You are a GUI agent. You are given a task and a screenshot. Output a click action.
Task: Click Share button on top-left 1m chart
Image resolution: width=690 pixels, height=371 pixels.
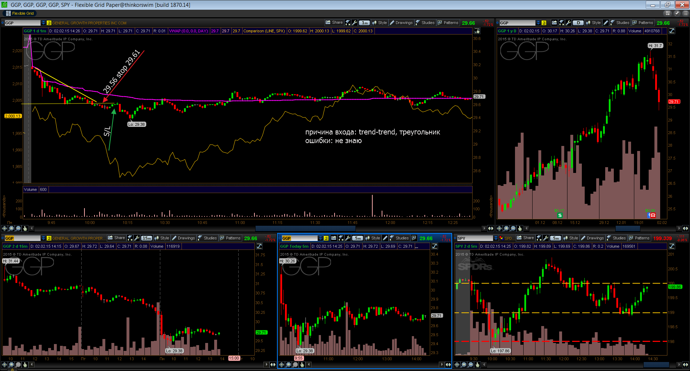coord(334,23)
